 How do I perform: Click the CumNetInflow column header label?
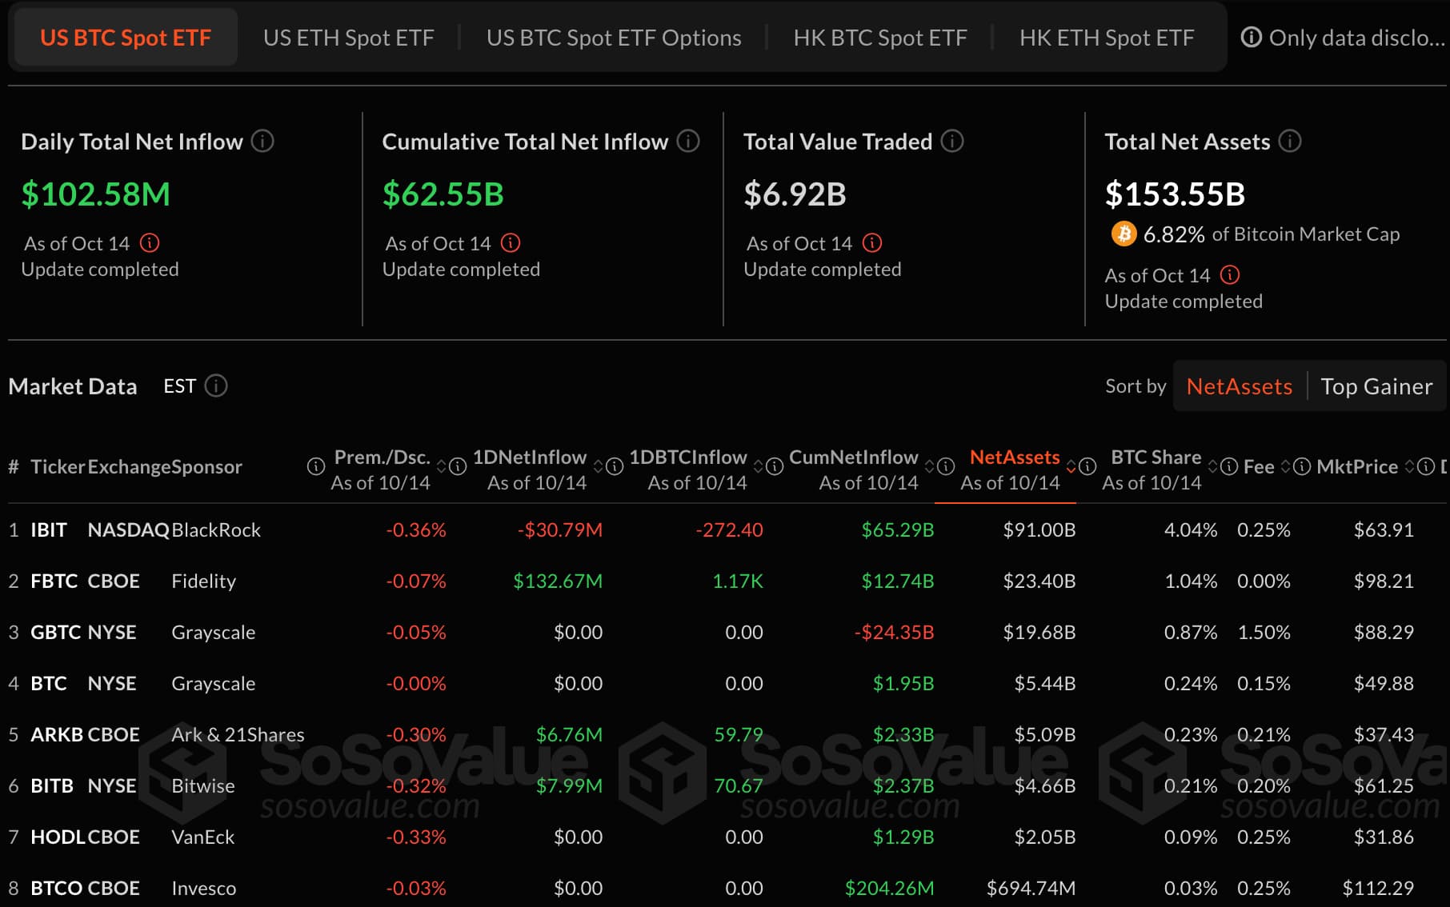(x=854, y=457)
